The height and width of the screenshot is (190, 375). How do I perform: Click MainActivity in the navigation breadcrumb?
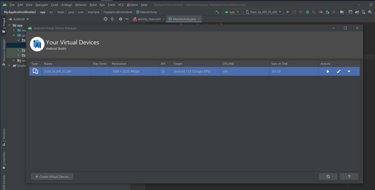click(x=147, y=12)
